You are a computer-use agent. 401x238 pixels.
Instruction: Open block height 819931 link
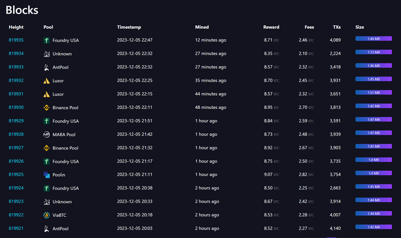tap(16, 94)
